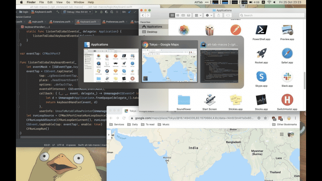Switch Finder to gallery view

(188, 15)
